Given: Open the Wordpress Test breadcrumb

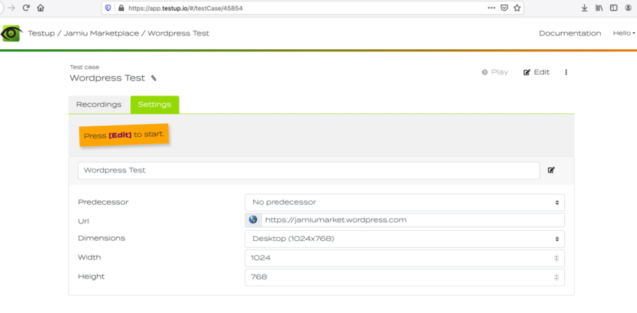Looking at the screenshot, I should [x=179, y=34].
